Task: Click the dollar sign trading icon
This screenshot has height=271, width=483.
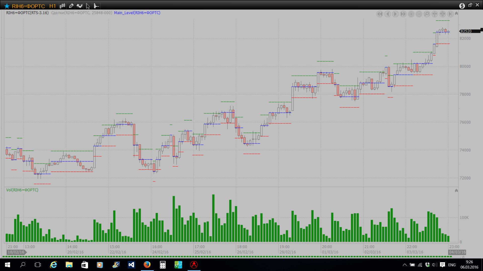Action: pyautogui.click(x=462, y=6)
